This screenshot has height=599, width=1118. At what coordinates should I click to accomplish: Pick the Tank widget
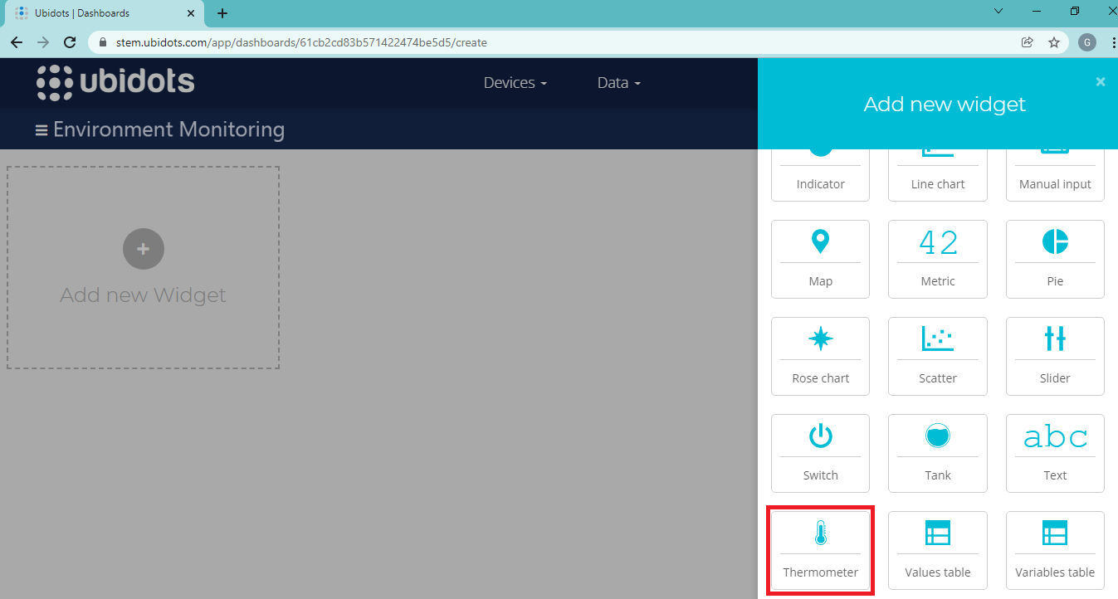click(937, 453)
